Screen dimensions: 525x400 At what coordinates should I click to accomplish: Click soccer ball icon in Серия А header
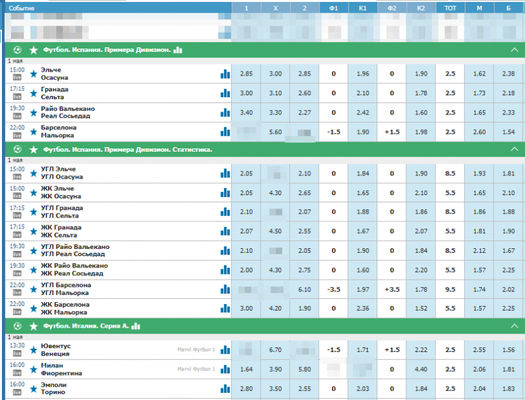[x=17, y=326]
